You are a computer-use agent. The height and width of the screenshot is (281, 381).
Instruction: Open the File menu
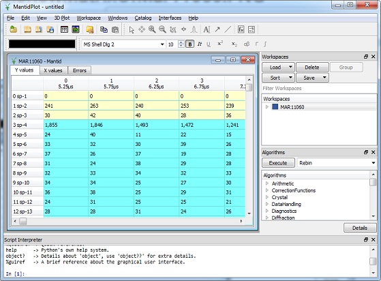pyautogui.click(x=10, y=18)
